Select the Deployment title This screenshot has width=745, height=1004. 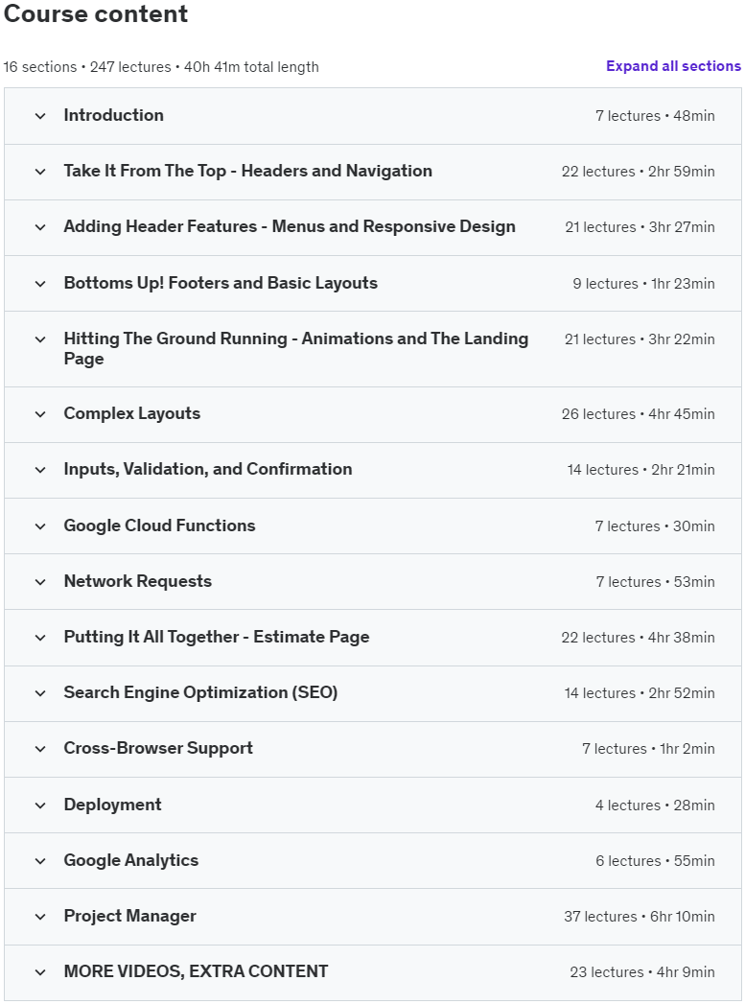(112, 805)
